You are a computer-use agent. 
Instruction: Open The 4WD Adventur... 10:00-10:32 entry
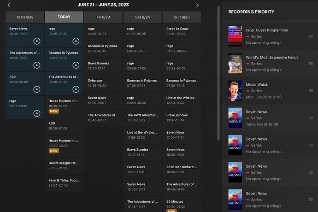142,118
